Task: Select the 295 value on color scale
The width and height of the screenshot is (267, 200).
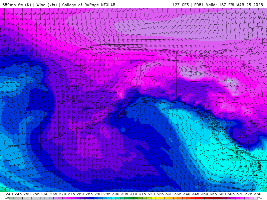Action: [107, 194]
